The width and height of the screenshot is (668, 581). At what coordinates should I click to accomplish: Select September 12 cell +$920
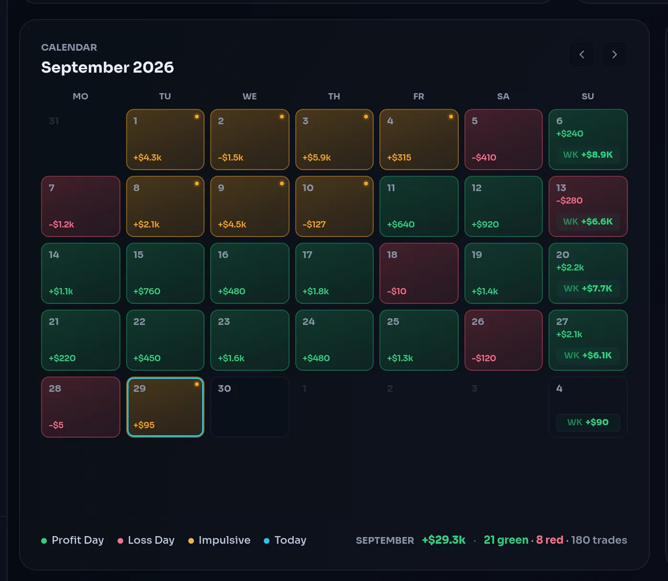point(504,206)
